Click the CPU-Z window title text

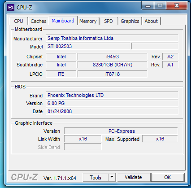(x=24, y=8)
